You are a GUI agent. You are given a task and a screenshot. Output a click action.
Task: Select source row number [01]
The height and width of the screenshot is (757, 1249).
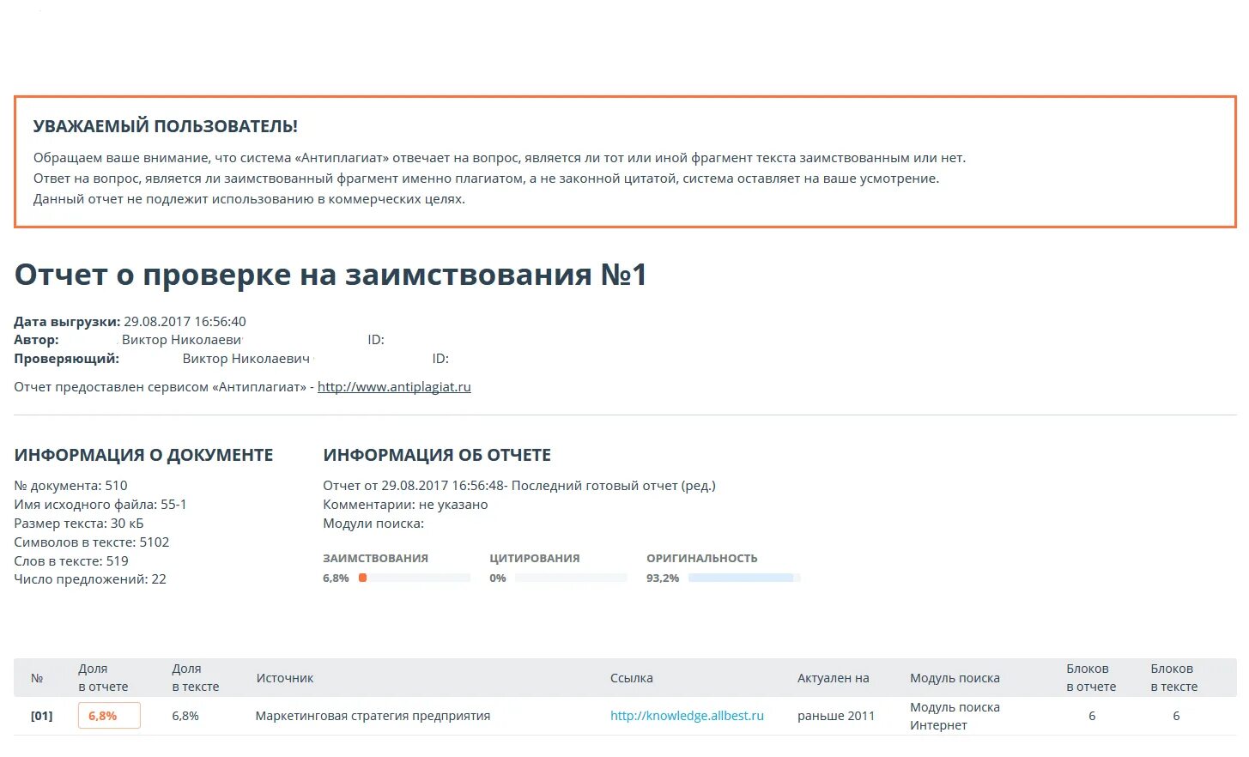point(41,716)
